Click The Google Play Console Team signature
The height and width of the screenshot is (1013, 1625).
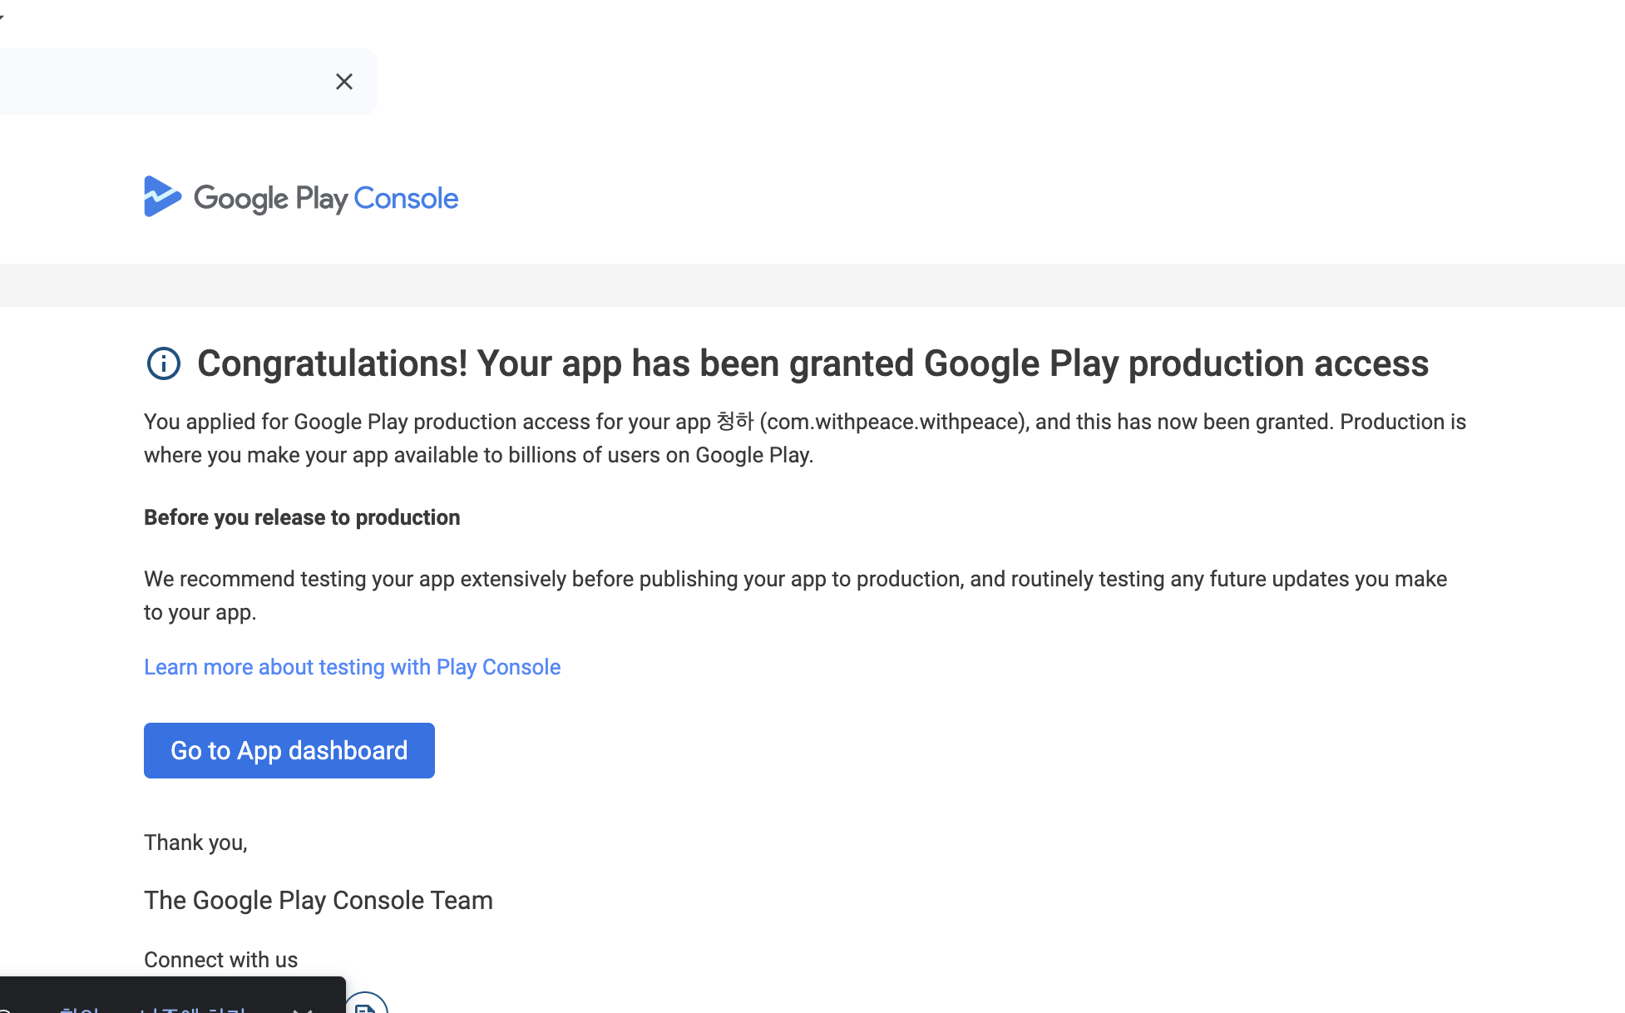tap(319, 900)
